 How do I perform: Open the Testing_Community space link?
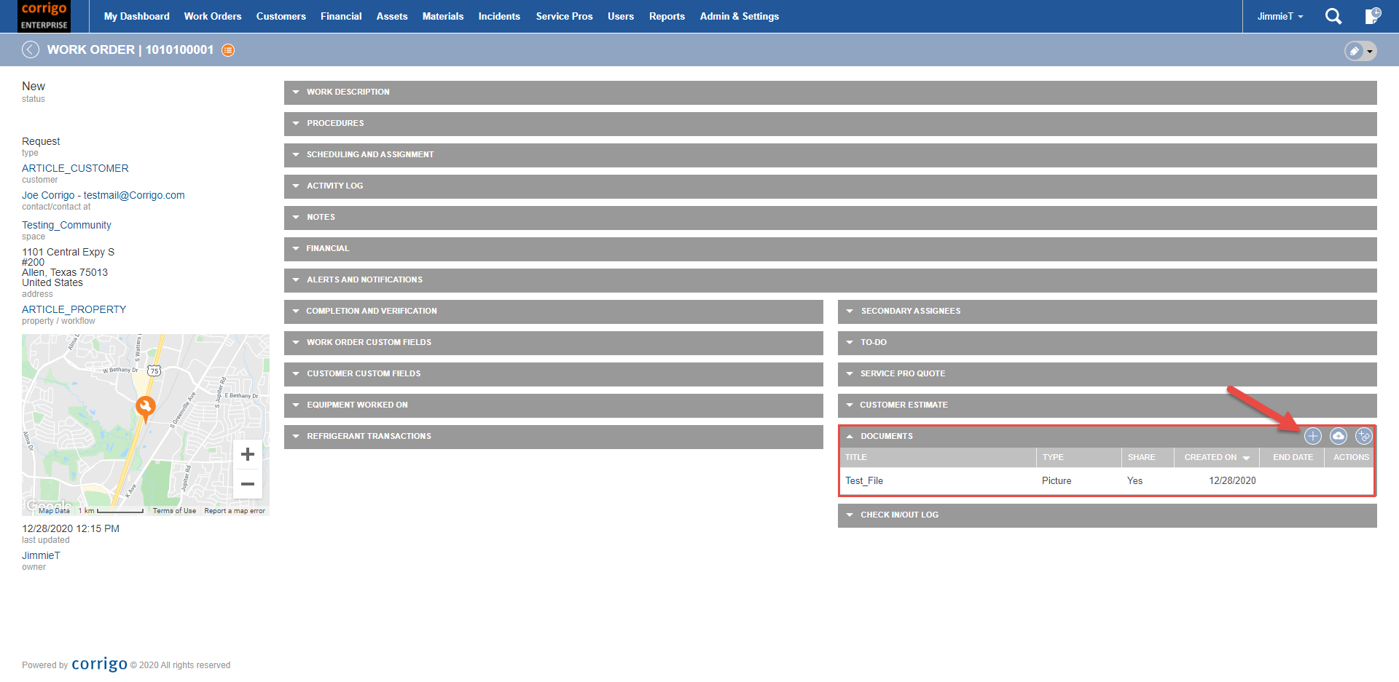[66, 225]
